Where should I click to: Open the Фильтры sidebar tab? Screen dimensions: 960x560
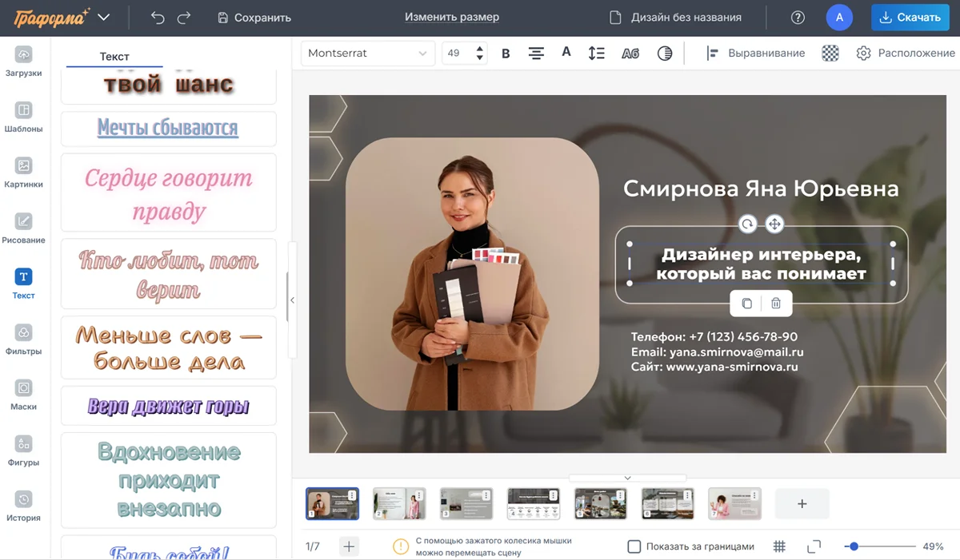coord(24,340)
